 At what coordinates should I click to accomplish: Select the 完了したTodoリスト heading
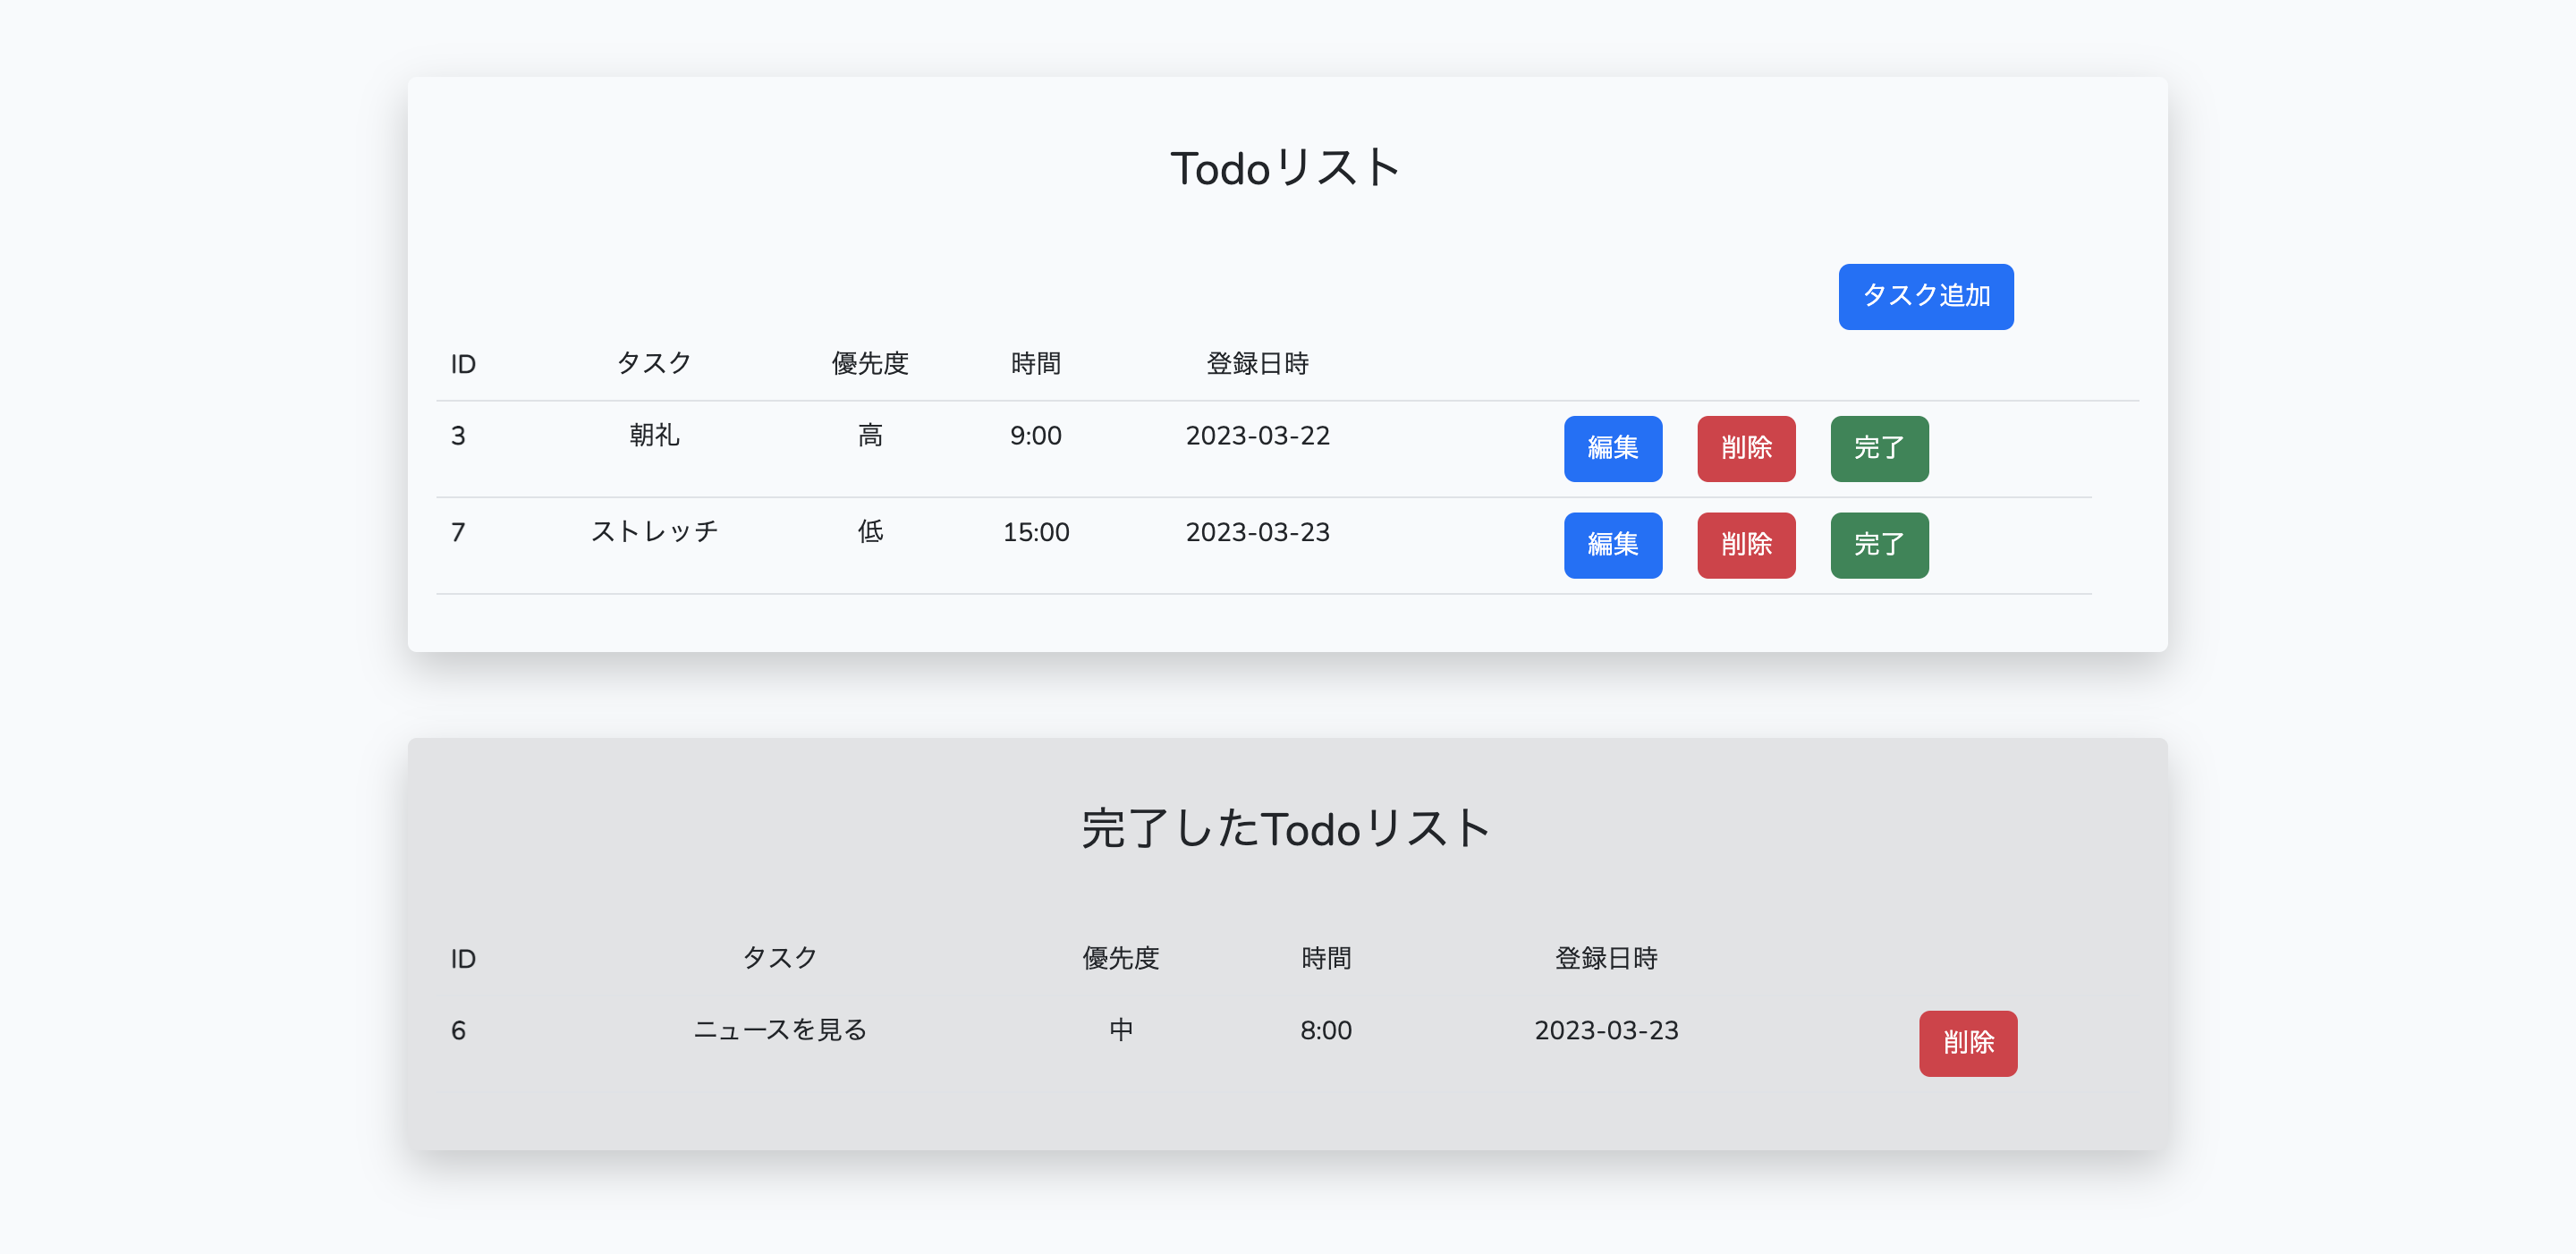point(1286,829)
